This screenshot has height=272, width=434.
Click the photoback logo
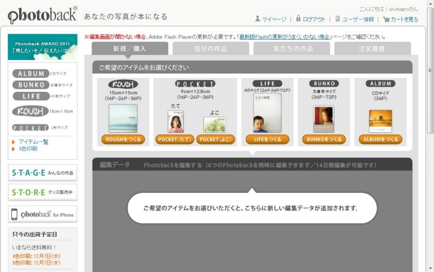43,15
